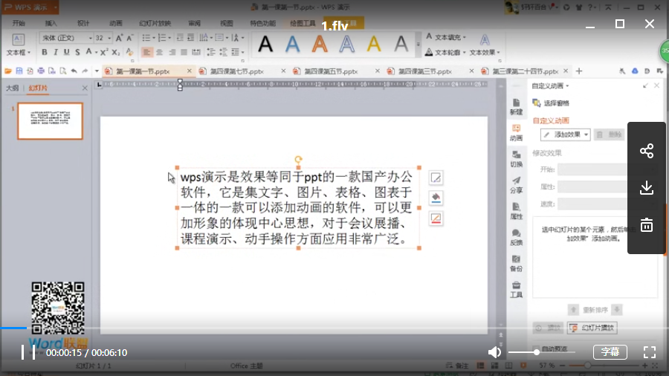
Task: Toggle Underline formatting
Action: point(67,52)
